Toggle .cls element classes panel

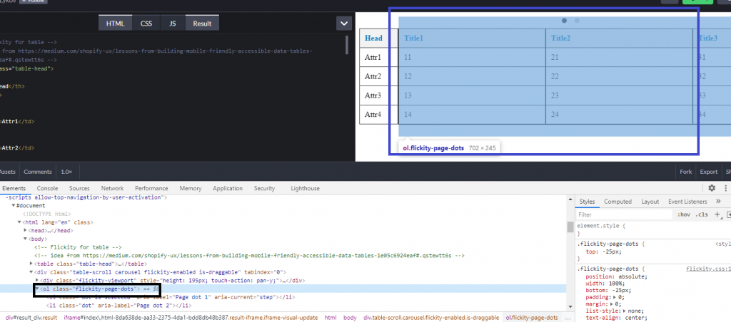(x=702, y=214)
